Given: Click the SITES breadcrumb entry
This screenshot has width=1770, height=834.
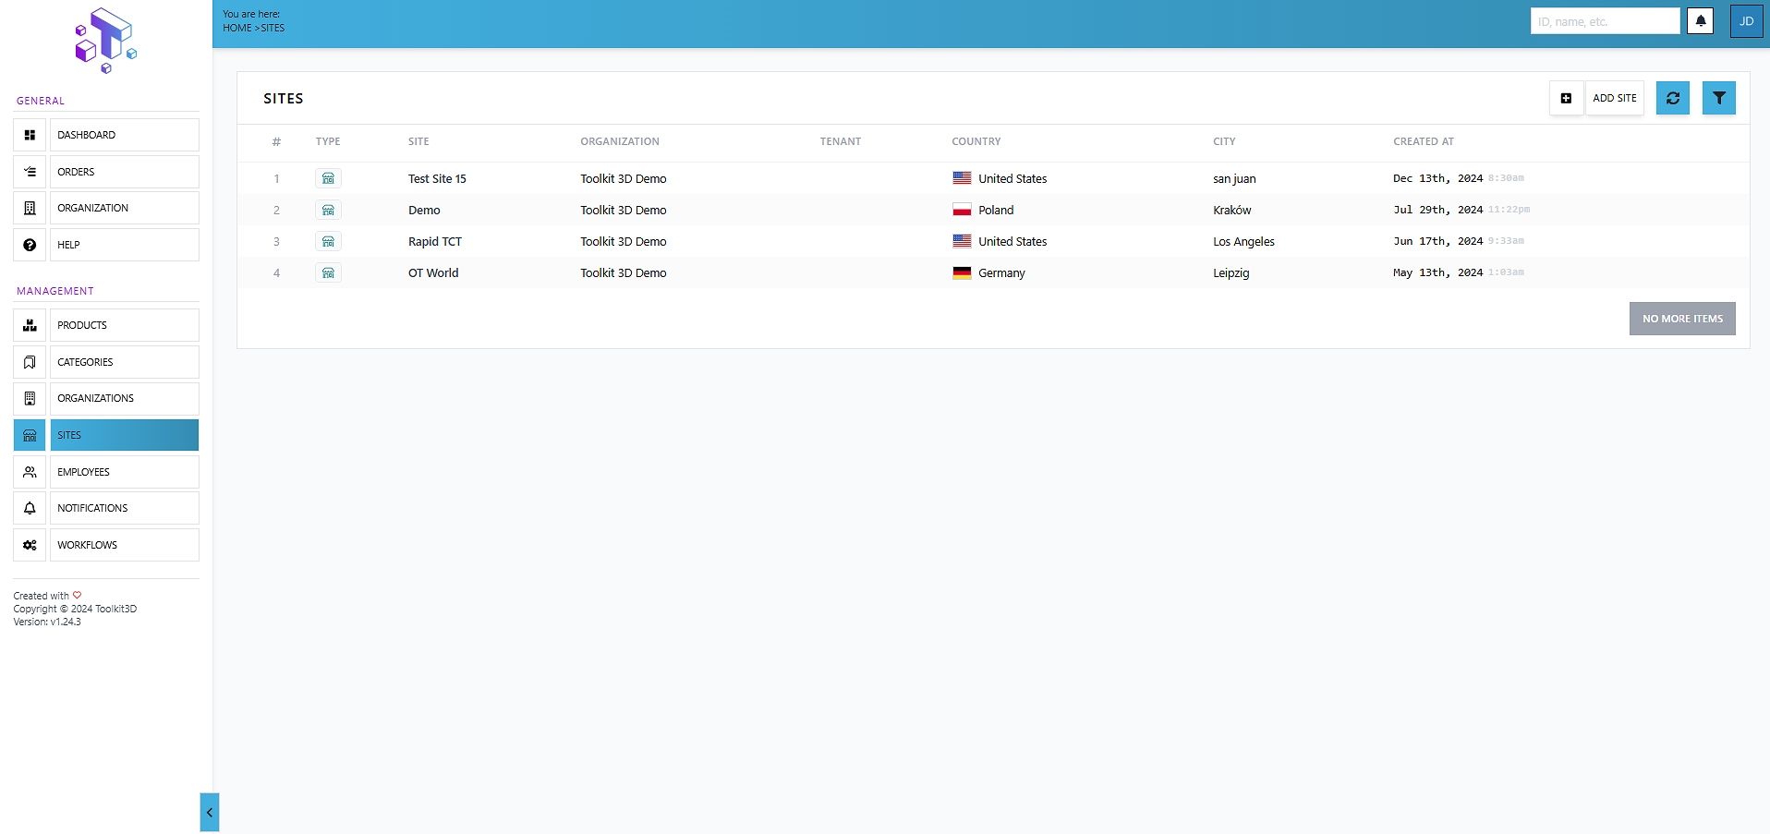Looking at the screenshot, I should click(x=273, y=28).
